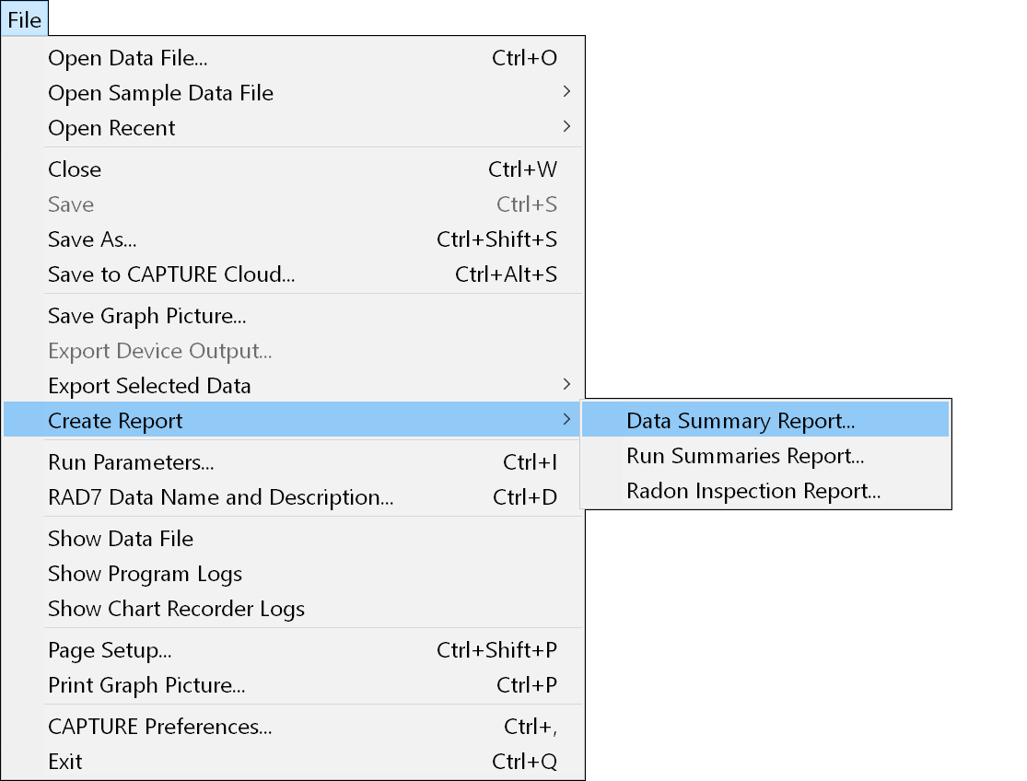
Task: Select Data Summary Report option
Action: point(741,421)
